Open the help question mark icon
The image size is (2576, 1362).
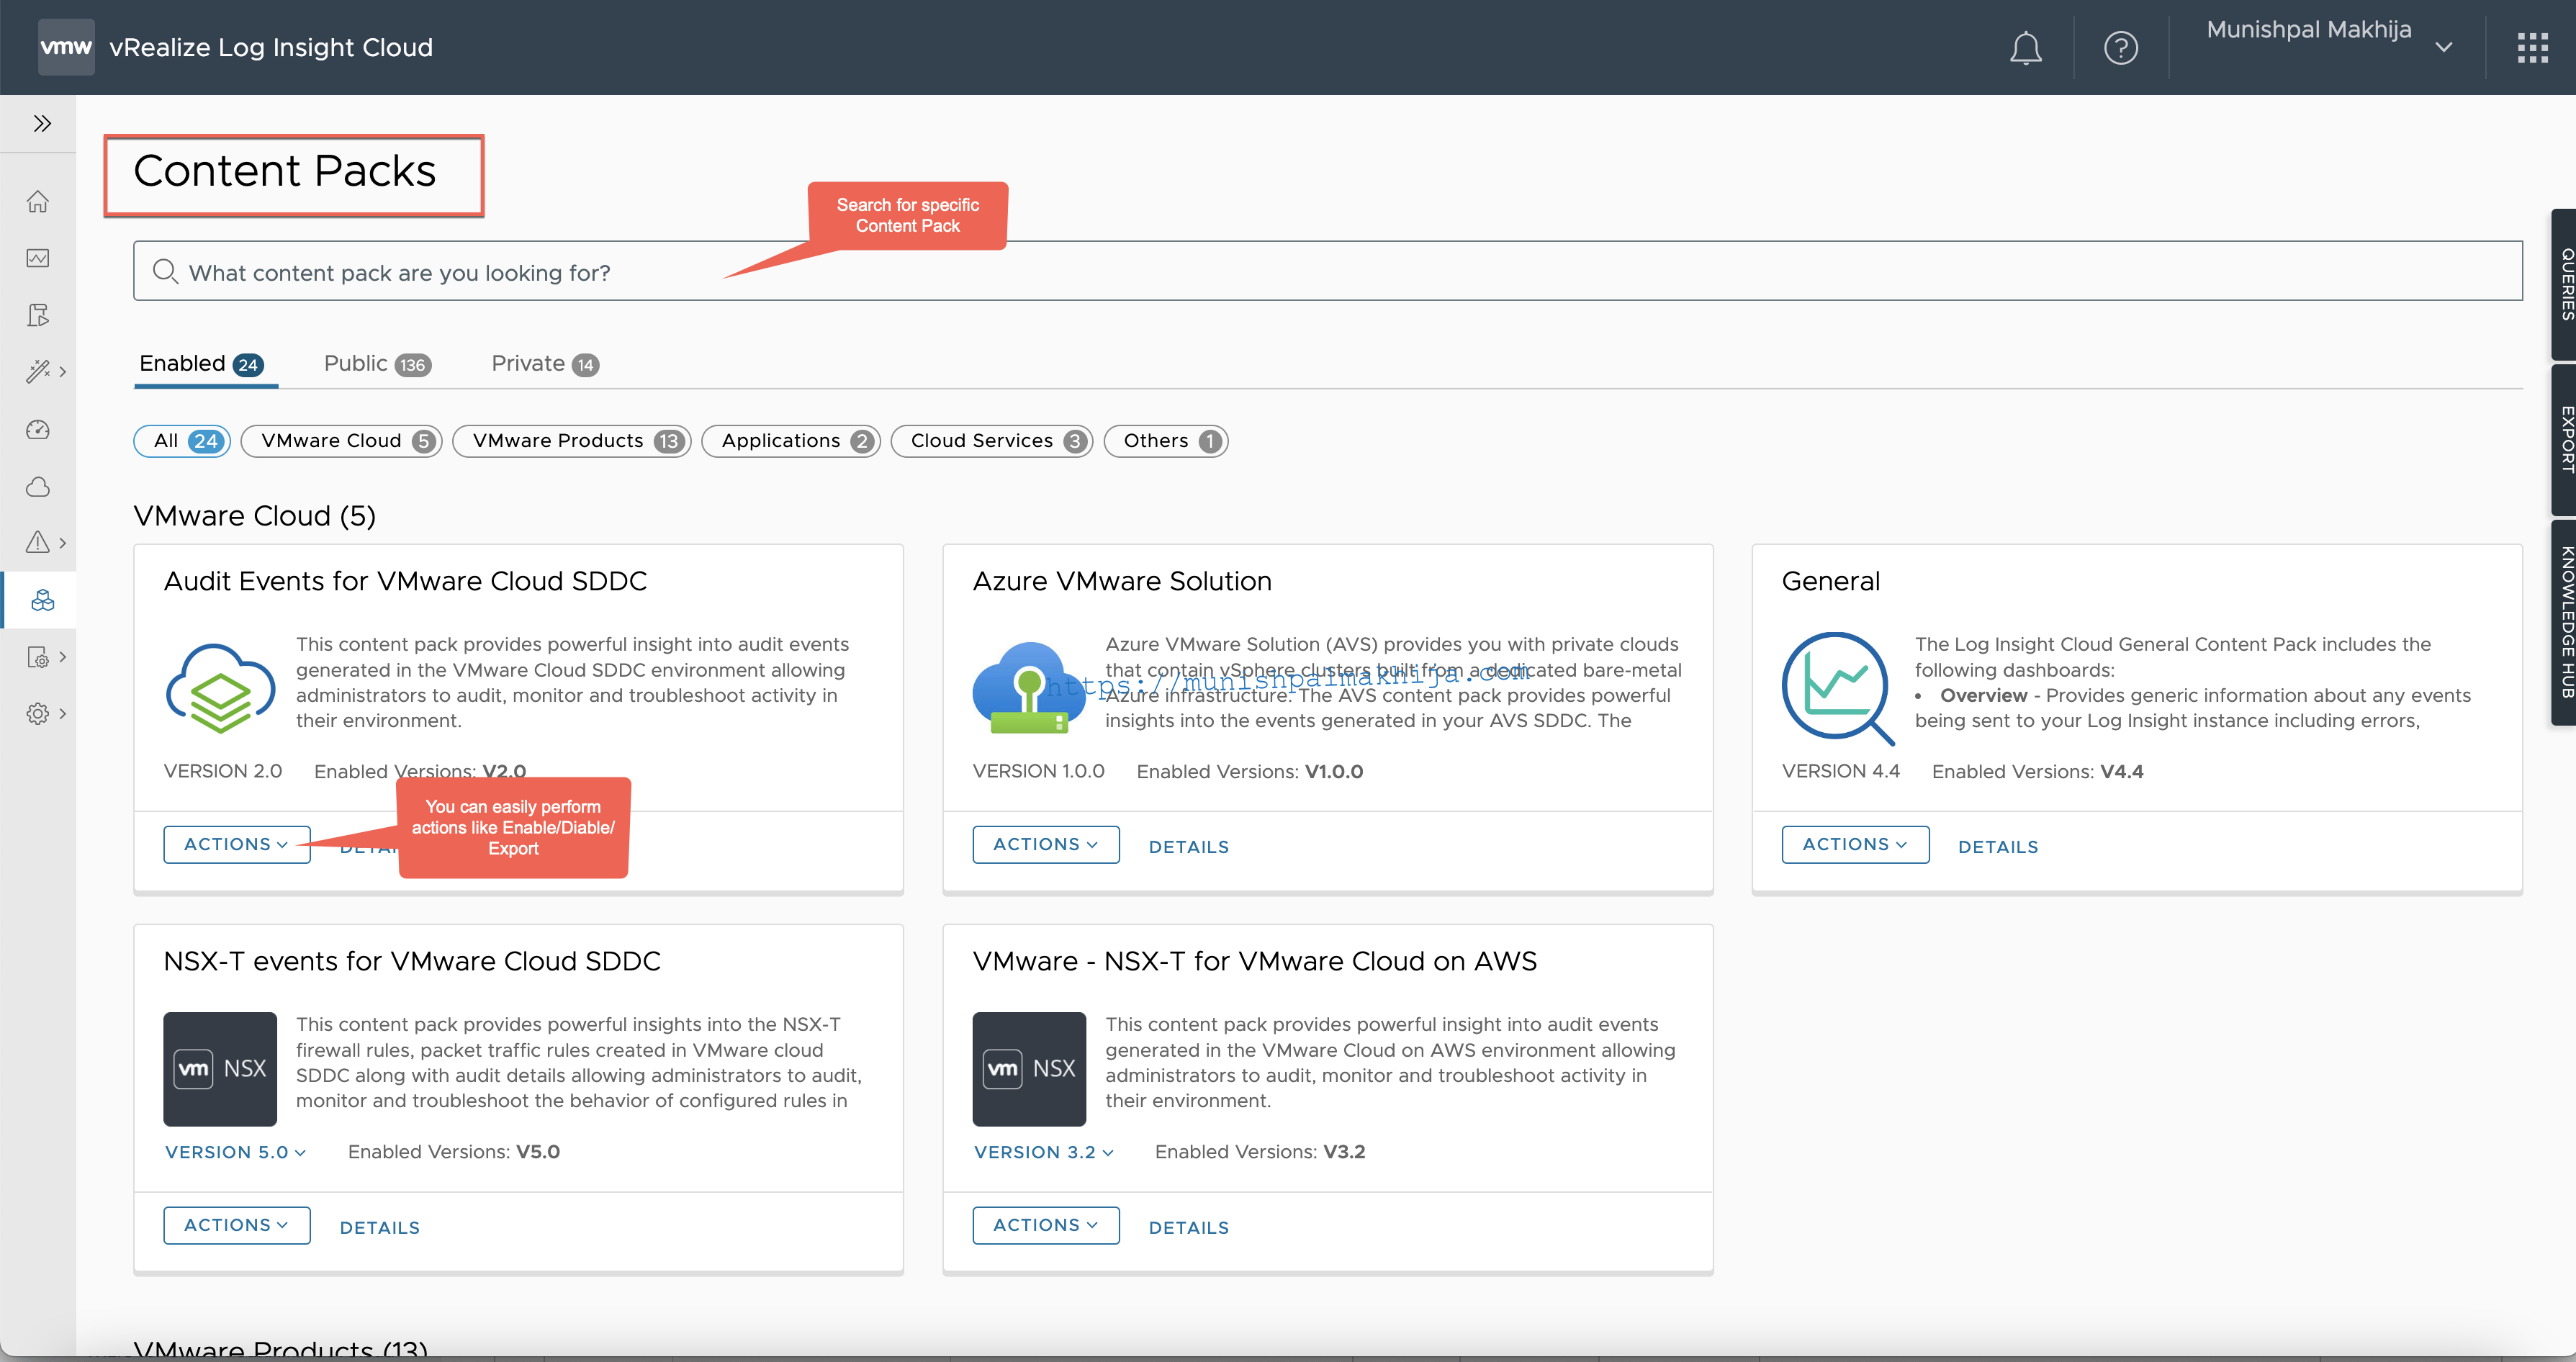point(2120,48)
